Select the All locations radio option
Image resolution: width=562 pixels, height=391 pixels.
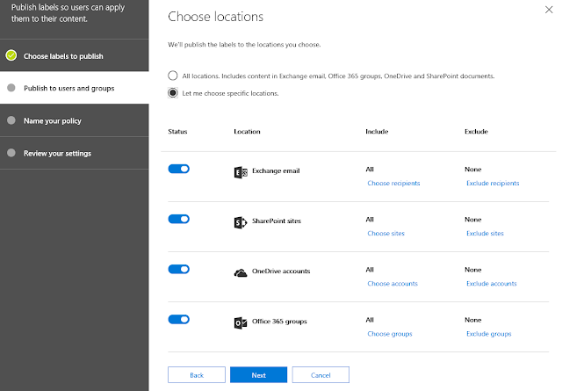[x=173, y=76]
